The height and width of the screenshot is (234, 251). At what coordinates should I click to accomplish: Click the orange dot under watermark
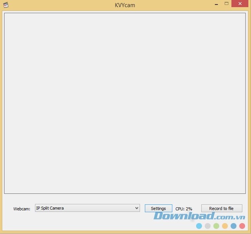(x=225, y=226)
